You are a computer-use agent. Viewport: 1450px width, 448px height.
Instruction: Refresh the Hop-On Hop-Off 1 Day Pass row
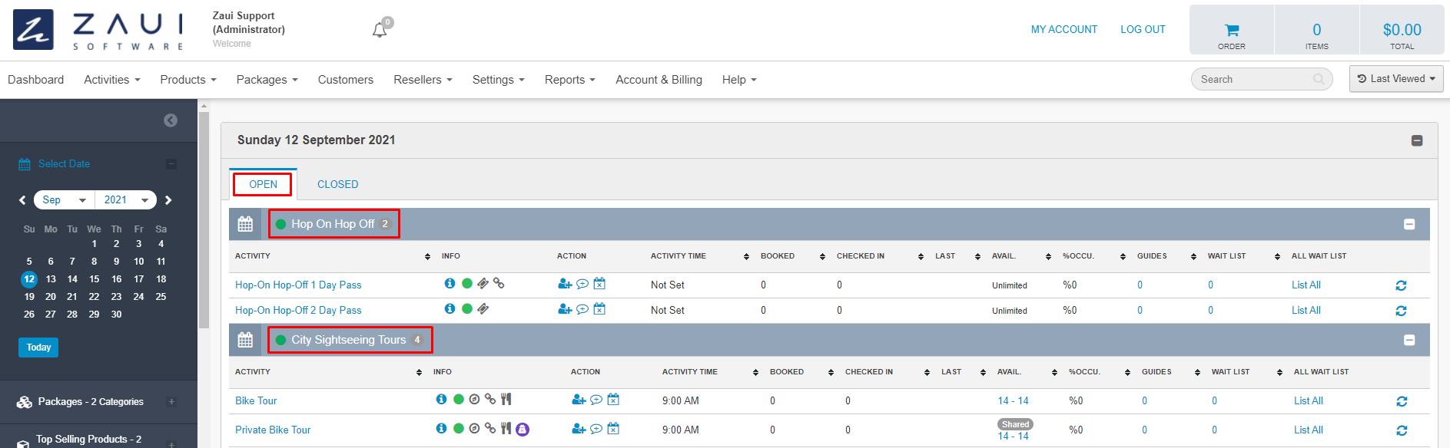[1401, 285]
